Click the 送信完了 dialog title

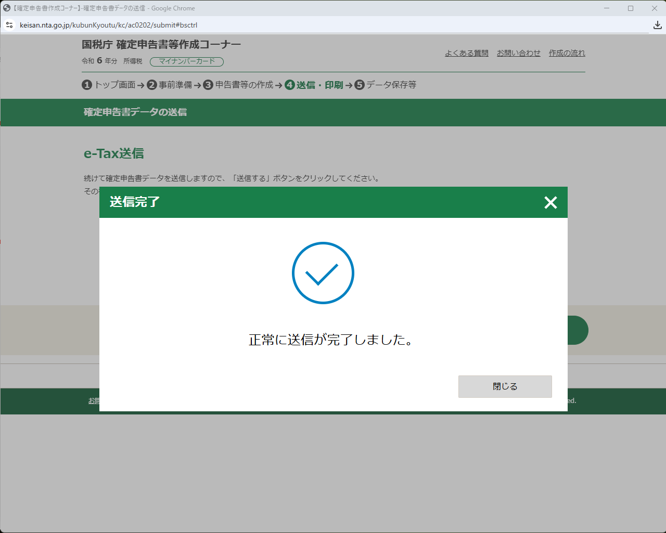pos(135,202)
